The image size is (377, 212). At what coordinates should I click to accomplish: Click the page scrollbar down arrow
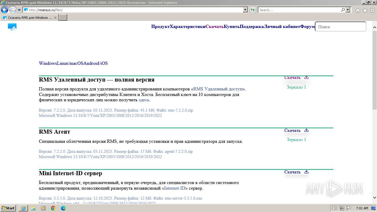point(375,198)
